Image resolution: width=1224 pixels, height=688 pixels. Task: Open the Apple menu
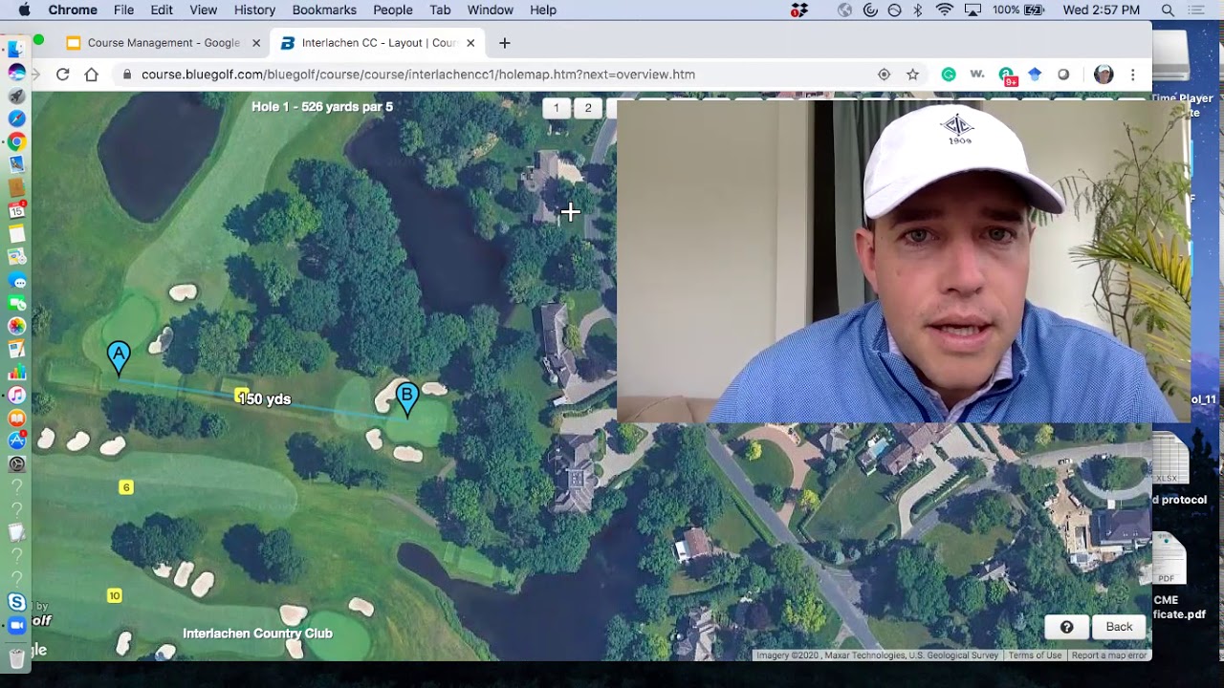[24, 10]
